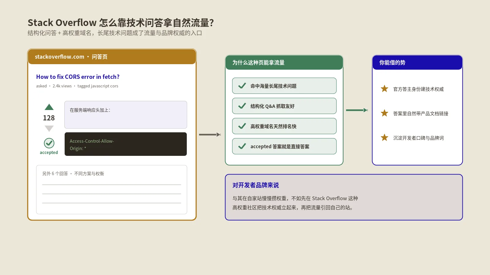Click the accepted 答案就是直接答案 item

(x=284, y=146)
